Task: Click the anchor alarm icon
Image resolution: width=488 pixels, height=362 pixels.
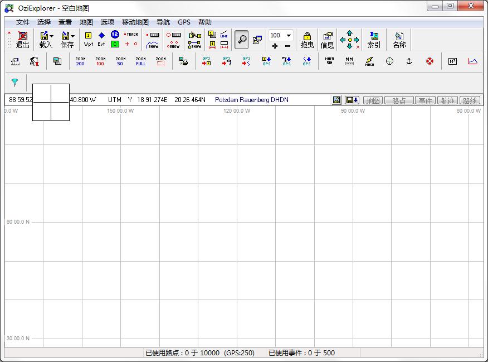Action: point(409,61)
